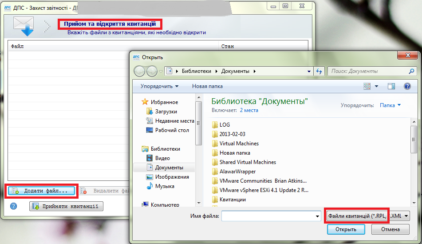This screenshot has height=244, width=422.
Task: Expand the Папка arrange-by dropdown
Action: pos(390,105)
